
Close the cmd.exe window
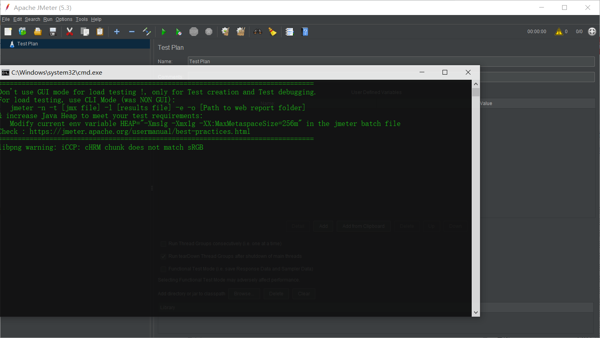(x=468, y=72)
